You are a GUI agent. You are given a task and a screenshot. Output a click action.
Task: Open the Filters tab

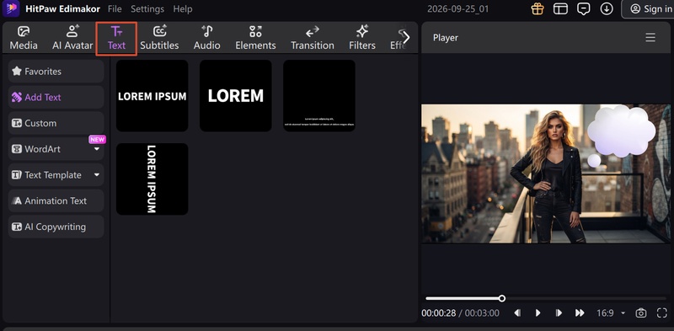pyautogui.click(x=362, y=38)
